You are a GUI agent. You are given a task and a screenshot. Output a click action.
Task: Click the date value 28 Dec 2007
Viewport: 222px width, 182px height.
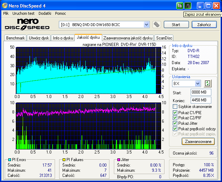pos(198,63)
